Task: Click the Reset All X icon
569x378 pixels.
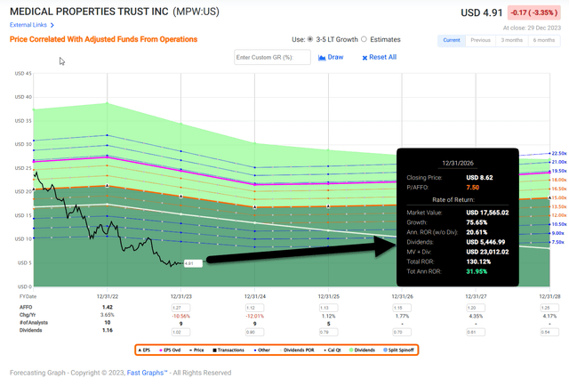Action: tap(365, 58)
